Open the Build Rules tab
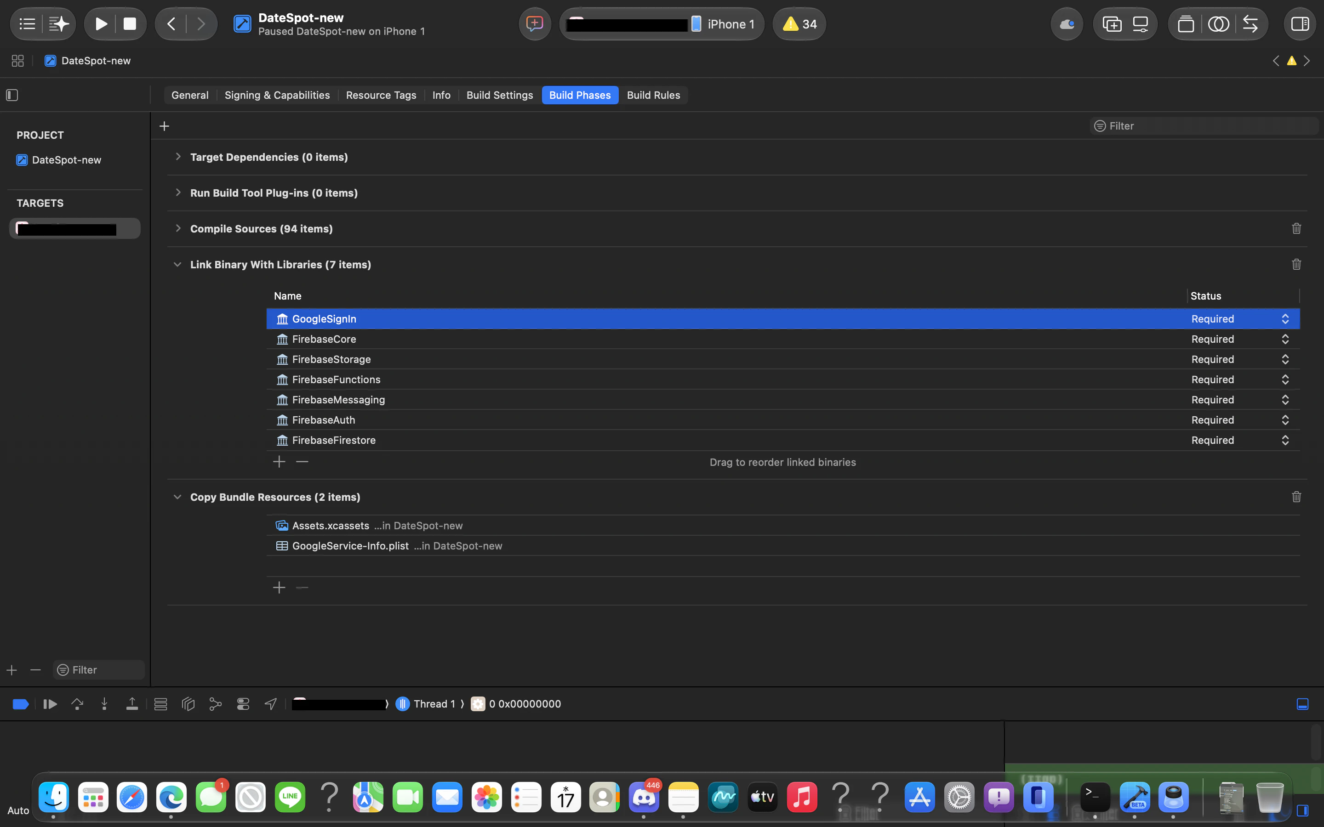 (653, 95)
